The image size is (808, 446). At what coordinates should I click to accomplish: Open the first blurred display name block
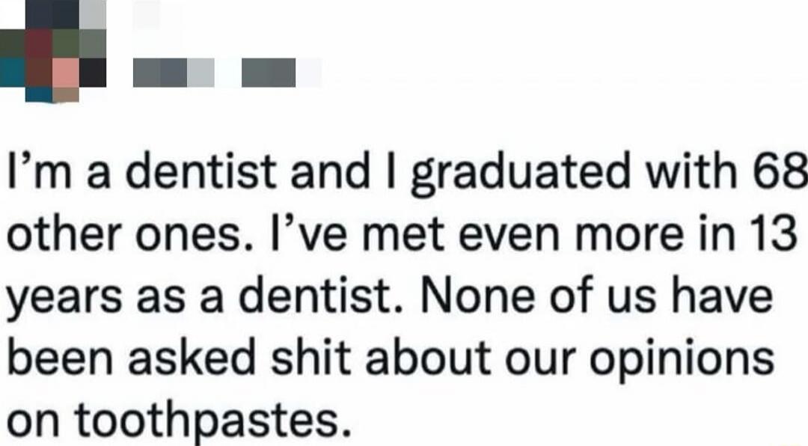tap(174, 73)
